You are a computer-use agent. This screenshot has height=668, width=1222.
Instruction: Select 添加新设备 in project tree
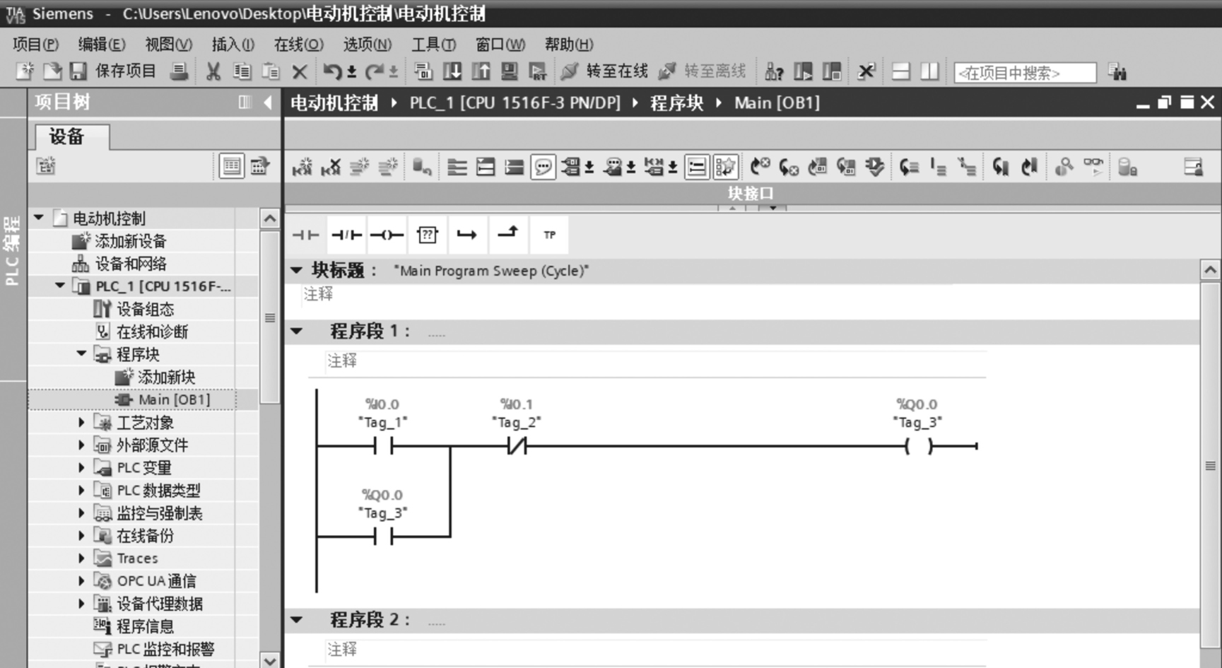[x=130, y=241]
